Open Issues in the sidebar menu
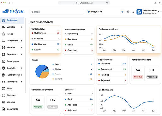 coord(10,34)
